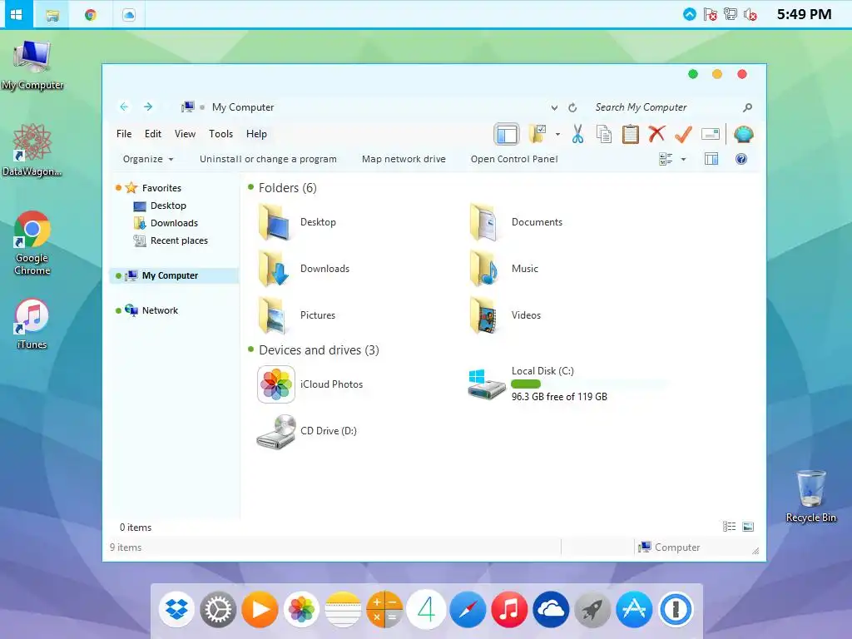852x639 pixels.
Task: Switch to details view in status bar
Action: pos(729,527)
